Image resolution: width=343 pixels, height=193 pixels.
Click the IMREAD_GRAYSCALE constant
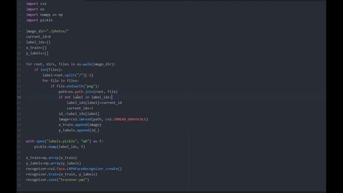[130, 119]
